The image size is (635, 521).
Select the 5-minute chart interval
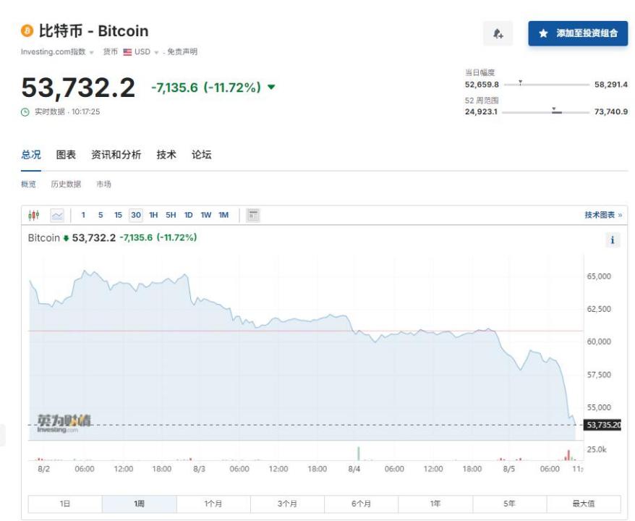(x=101, y=215)
